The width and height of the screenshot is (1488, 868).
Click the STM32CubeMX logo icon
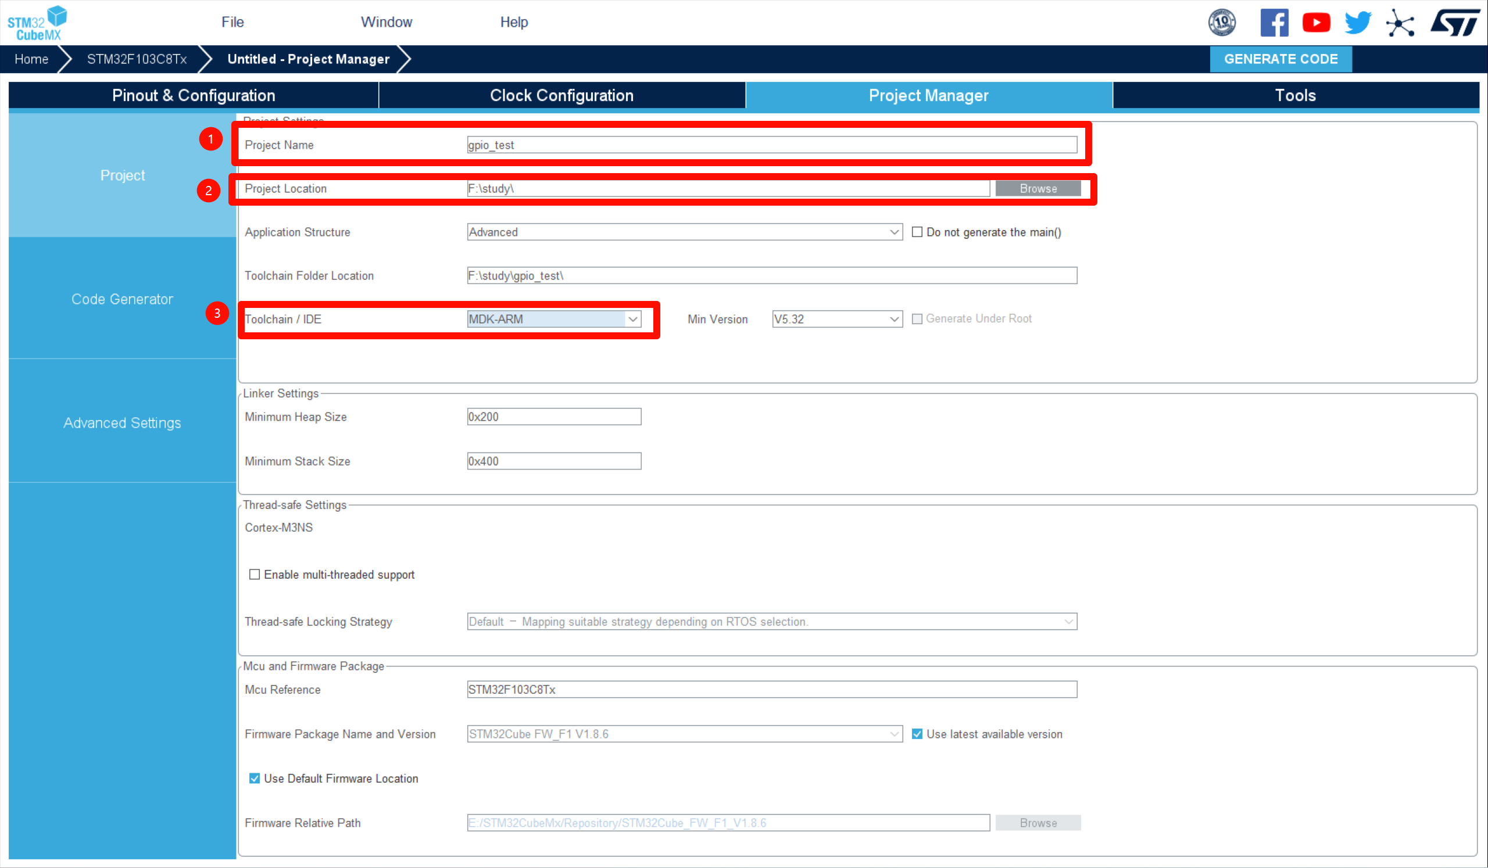click(37, 23)
